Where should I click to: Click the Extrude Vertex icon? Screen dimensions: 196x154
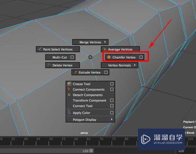[75, 72]
